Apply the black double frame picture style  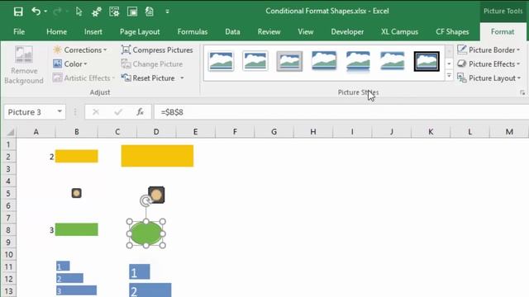(427, 61)
